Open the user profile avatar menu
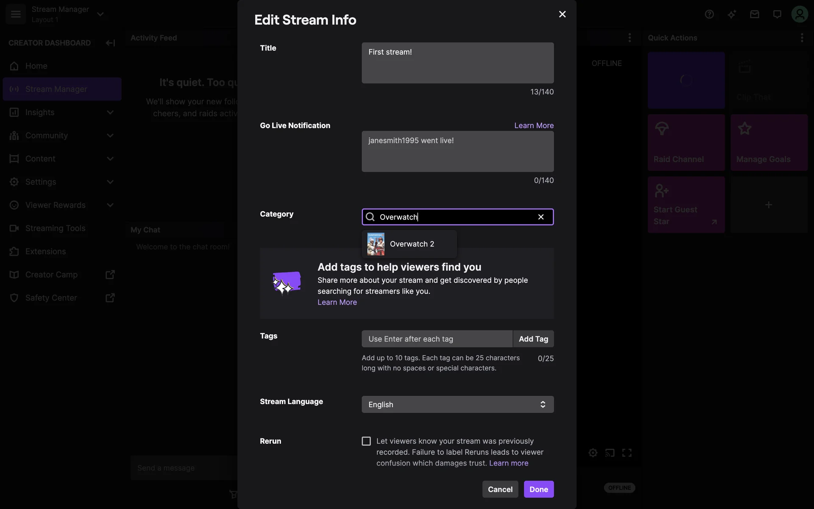 [x=800, y=14]
